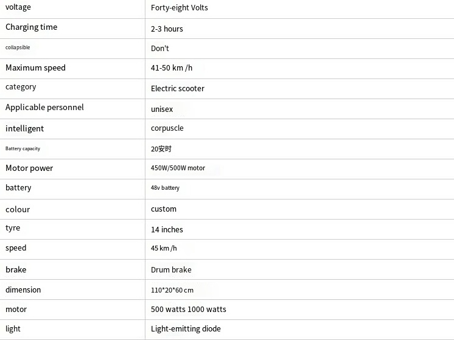Click the '14 inches' tyre value
This screenshot has height=340, width=454.
pos(167,229)
